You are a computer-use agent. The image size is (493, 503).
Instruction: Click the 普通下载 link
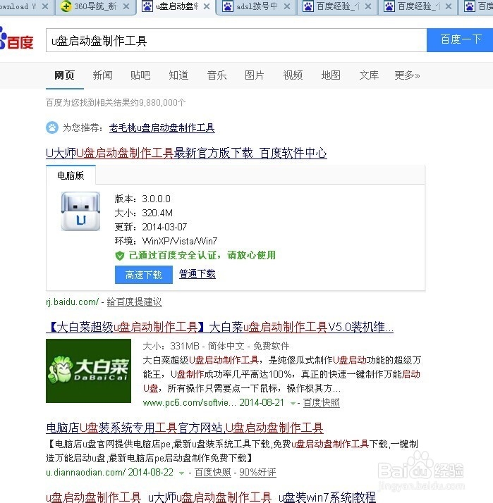coord(197,274)
